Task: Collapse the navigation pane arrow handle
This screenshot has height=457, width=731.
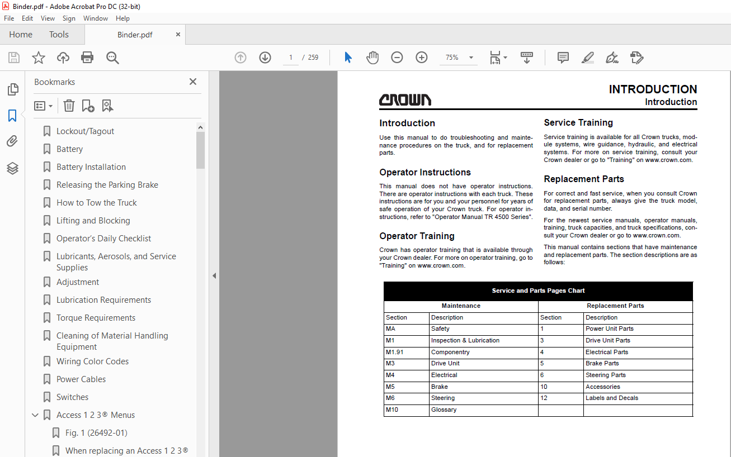Action: pos(214,275)
